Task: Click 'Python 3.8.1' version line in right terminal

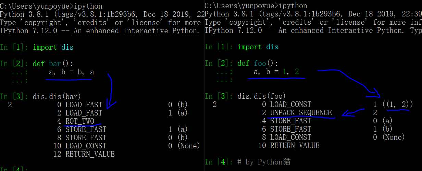Action: [x=313, y=14]
